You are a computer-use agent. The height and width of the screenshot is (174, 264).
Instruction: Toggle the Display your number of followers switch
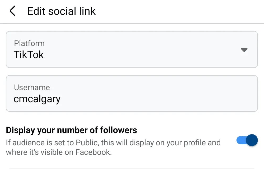tap(247, 140)
